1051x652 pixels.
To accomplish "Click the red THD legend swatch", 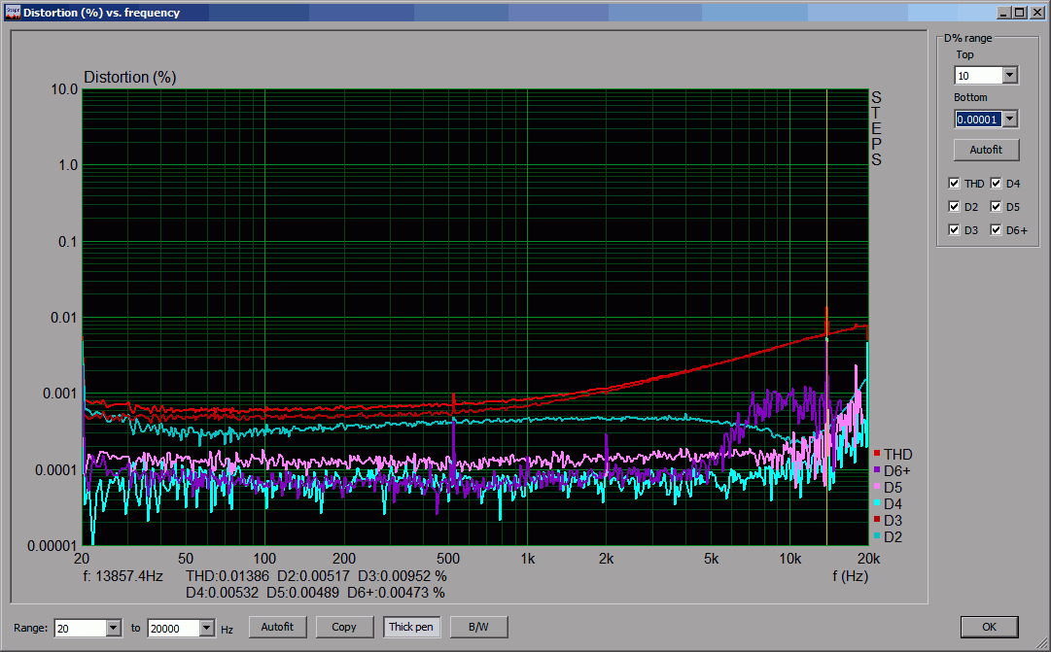I will coord(877,454).
